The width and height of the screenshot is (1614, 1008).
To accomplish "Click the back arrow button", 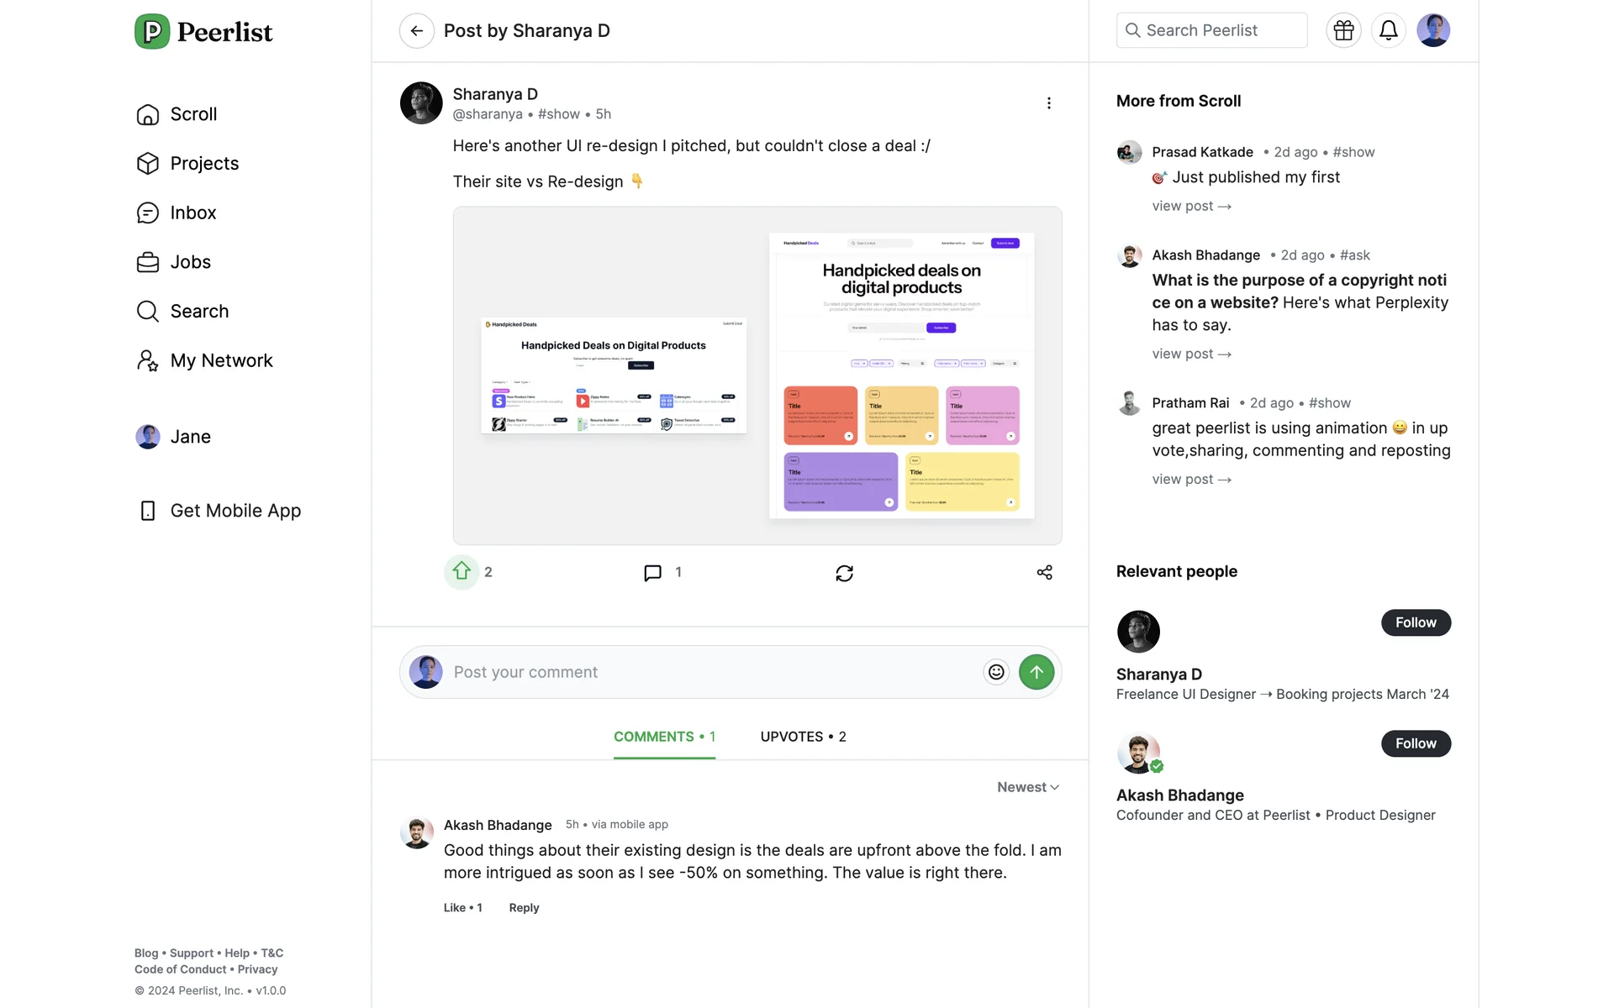I will click(x=416, y=31).
